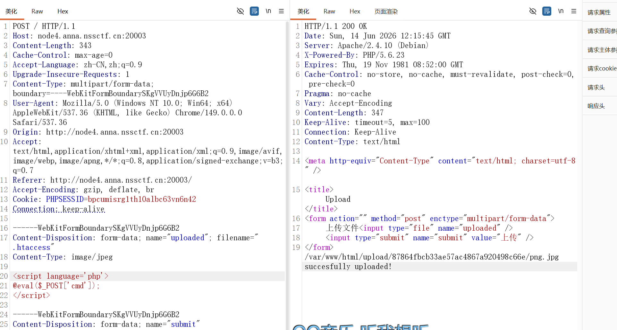Click the Keep-Alive: timeout=5 header

tap(367, 122)
